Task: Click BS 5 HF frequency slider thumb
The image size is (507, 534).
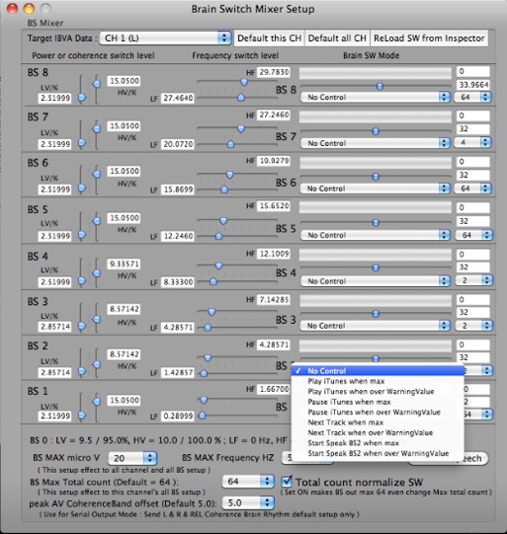Action: [x=223, y=221]
